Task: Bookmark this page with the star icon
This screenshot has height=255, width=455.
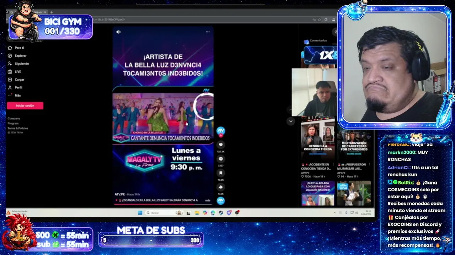Action: (320, 20)
